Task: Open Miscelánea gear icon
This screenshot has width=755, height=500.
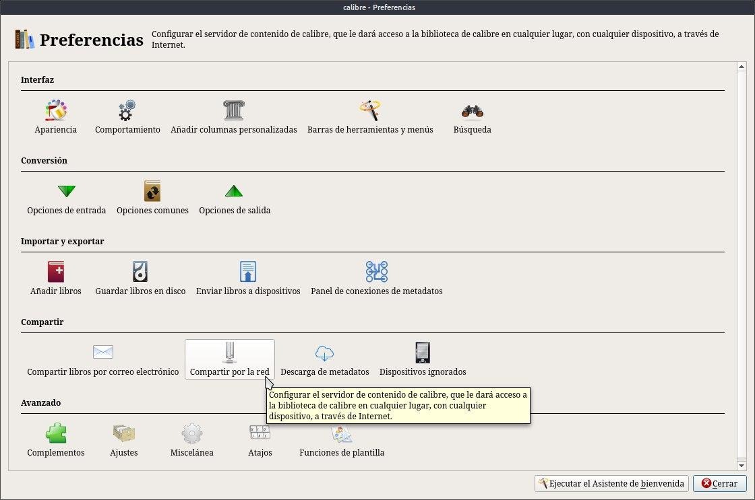Action: (x=191, y=433)
